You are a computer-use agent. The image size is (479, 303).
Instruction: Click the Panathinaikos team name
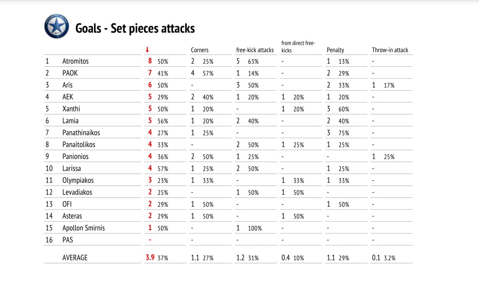[x=80, y=133]
